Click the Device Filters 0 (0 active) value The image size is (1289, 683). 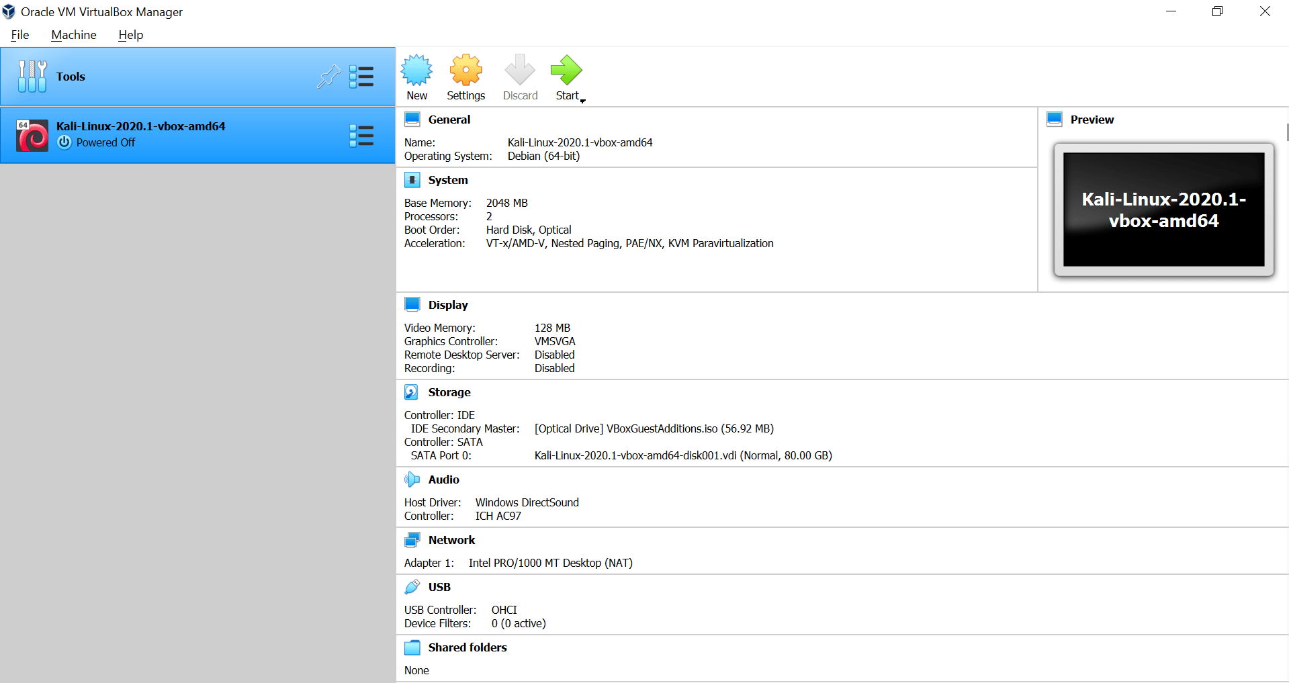coord(519,623)
